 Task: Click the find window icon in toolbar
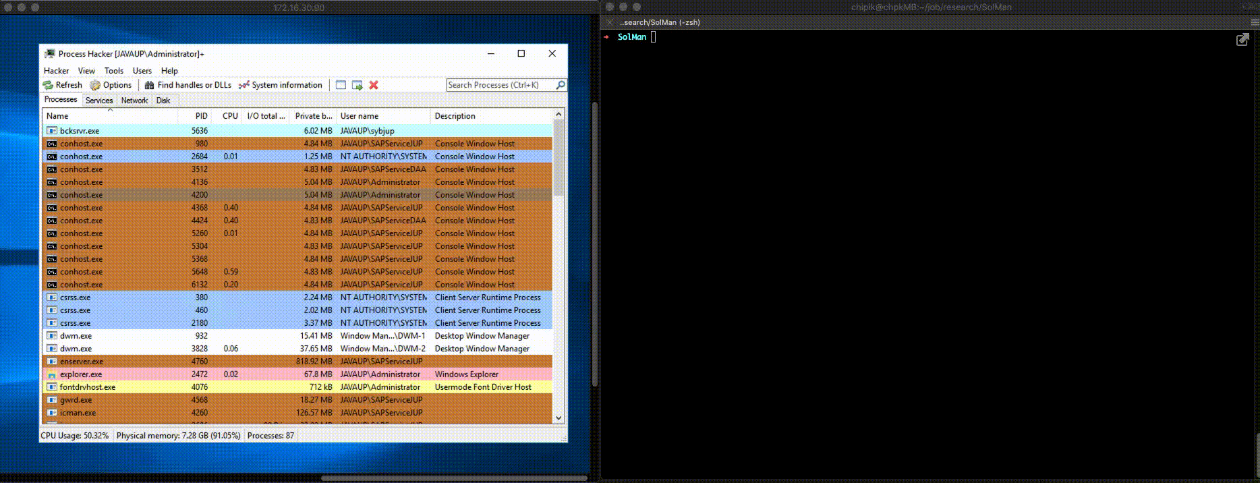(x=341, y=85)
